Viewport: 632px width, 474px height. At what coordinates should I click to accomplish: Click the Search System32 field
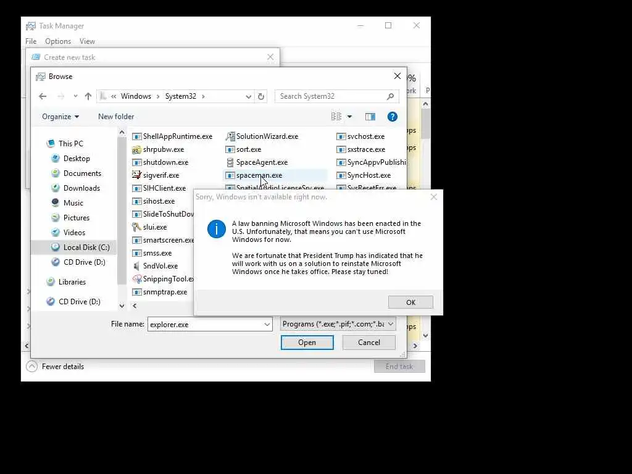coord(331,96)
